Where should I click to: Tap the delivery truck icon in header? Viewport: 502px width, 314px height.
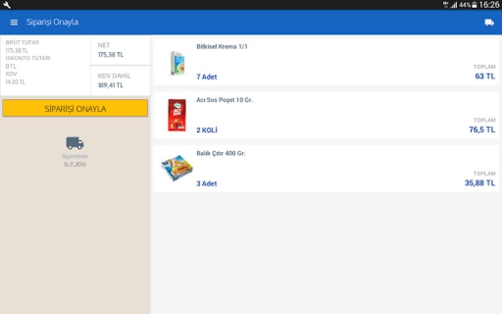[489, 22]
